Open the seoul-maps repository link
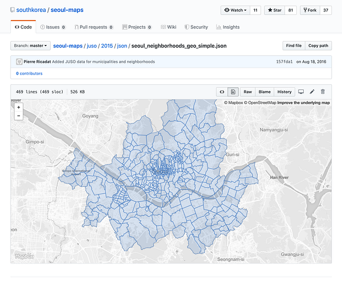This screenshot has height=286, width=342. (x=67, y=10)
